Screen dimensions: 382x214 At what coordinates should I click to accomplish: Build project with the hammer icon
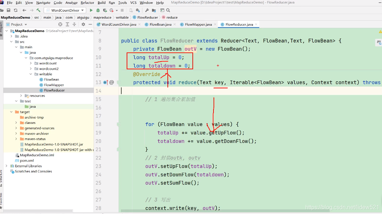pos(38,10)
